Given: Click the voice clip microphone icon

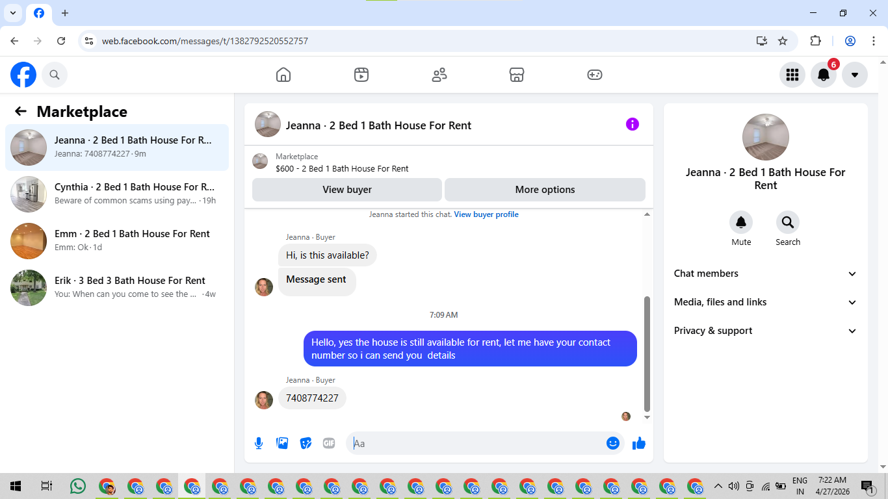Looking at the screenshot, I should [x=259, y=443].
